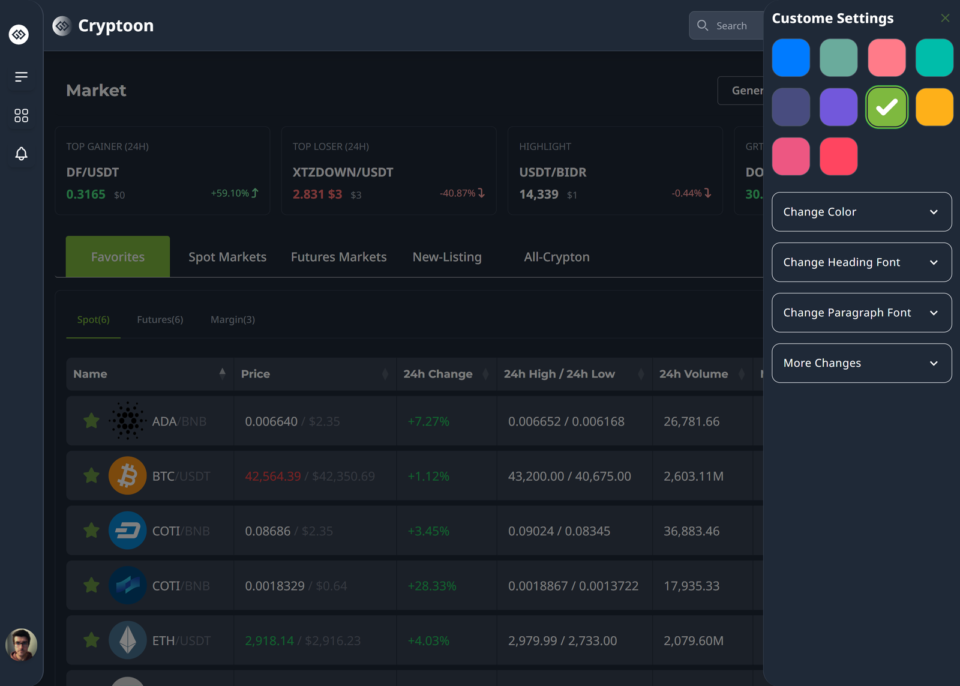Open notifications bell icon
Screen dimensions: 960x686
click(21, 154)
